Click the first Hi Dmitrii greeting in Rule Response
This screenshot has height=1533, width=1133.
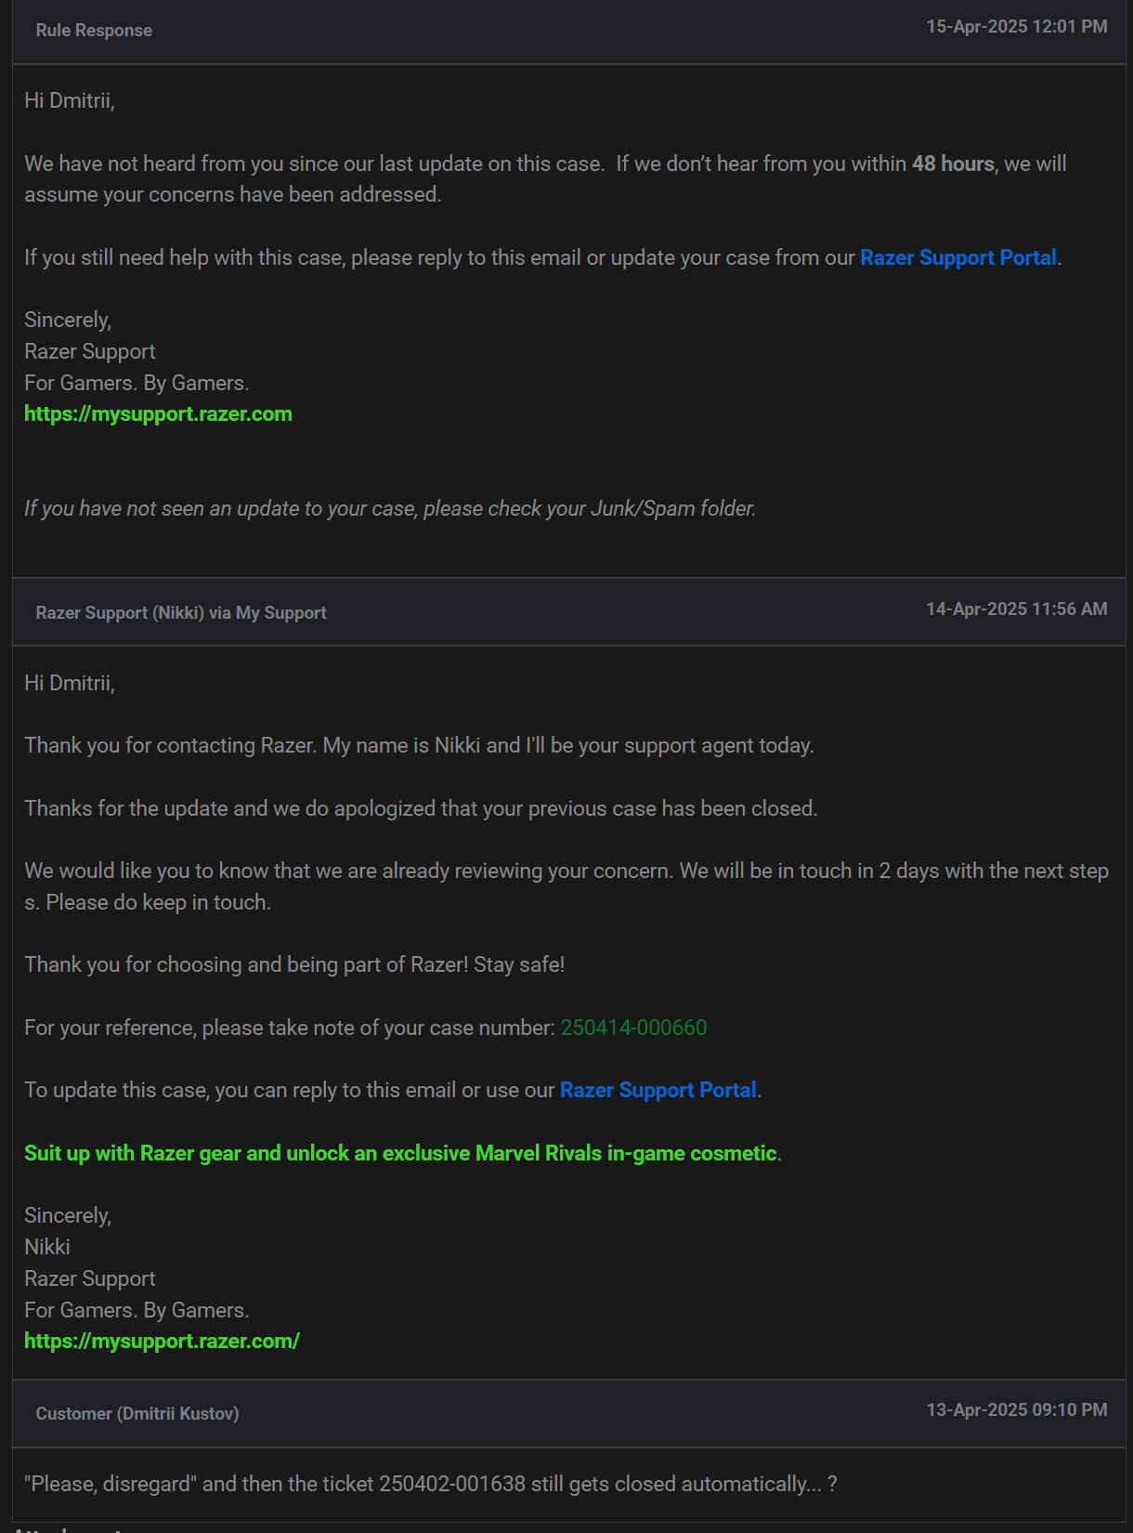click(70, 100)
